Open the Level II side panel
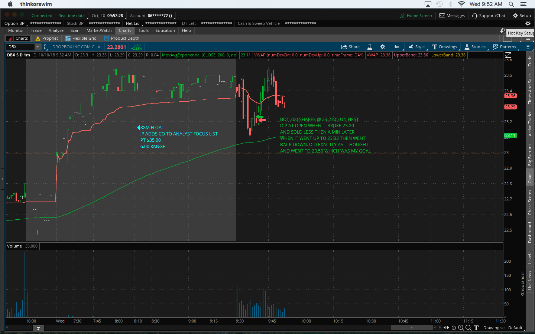This screenshot has height=334, width=535. point(530,257)
